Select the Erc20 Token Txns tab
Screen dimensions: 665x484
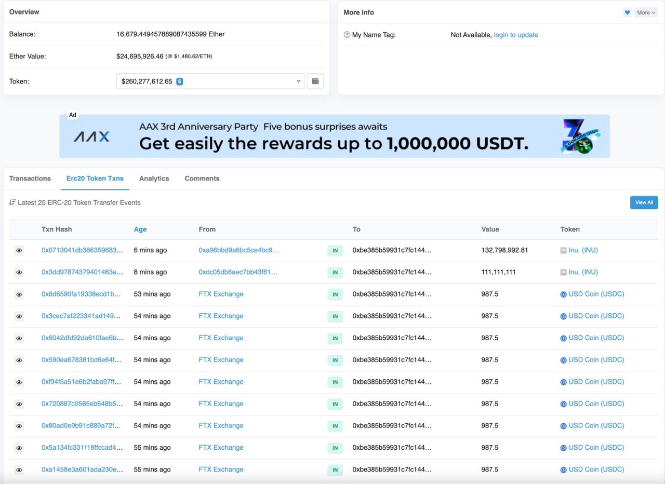coord(95,178)
